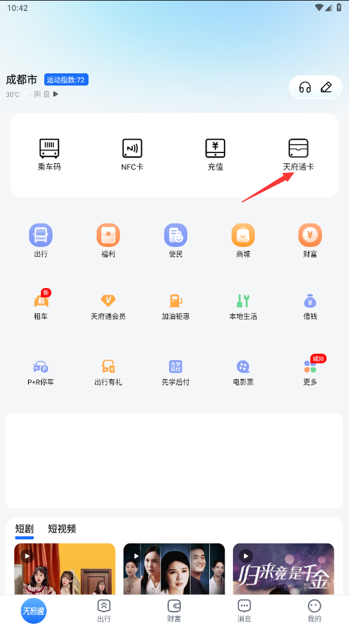Open the P+R停车 parking icon
This screenshot has height=627, width=349.
coord(40,373)
